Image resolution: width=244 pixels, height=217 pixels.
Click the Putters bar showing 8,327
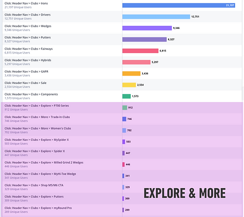144,39
